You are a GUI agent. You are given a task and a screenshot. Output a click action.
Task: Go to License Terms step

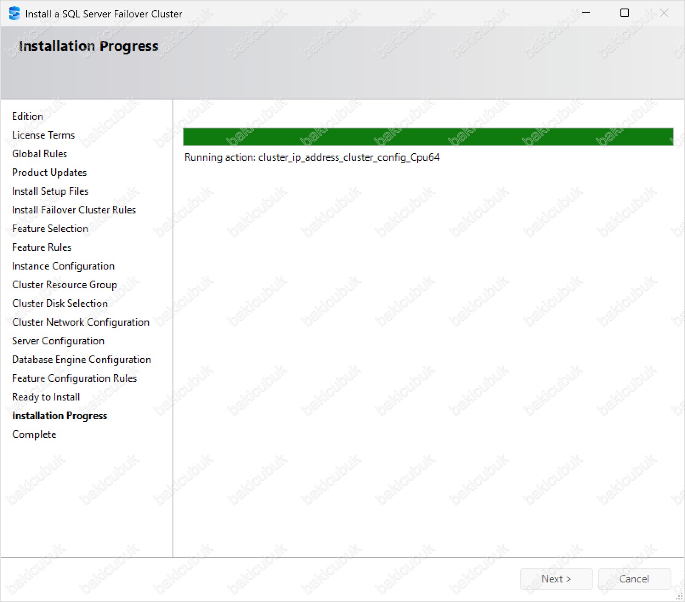(x=43, y=135)
